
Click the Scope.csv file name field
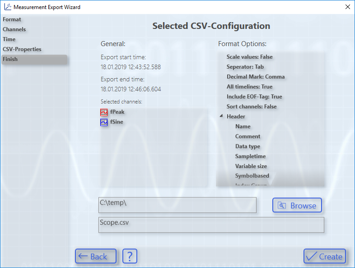[x=211, y=225]
